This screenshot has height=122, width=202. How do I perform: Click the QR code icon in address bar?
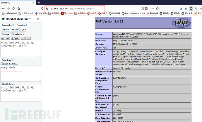(x=143, y=9)
